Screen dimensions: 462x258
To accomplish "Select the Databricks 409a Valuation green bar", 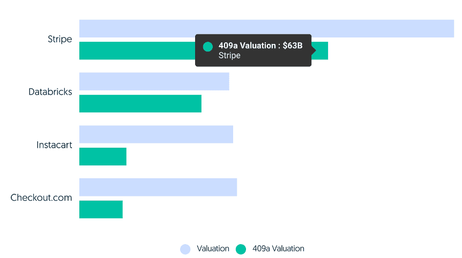I will click(x=140, y=103).
